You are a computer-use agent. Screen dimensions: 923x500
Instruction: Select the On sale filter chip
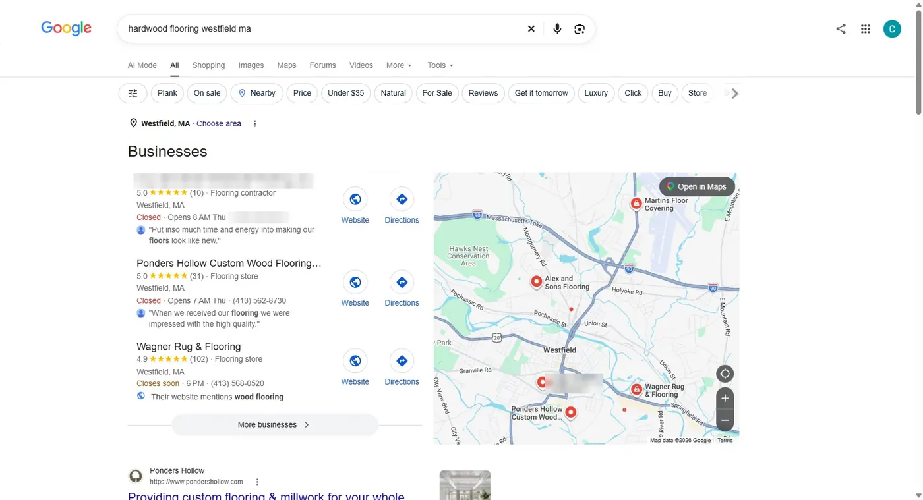click(207, 93)
